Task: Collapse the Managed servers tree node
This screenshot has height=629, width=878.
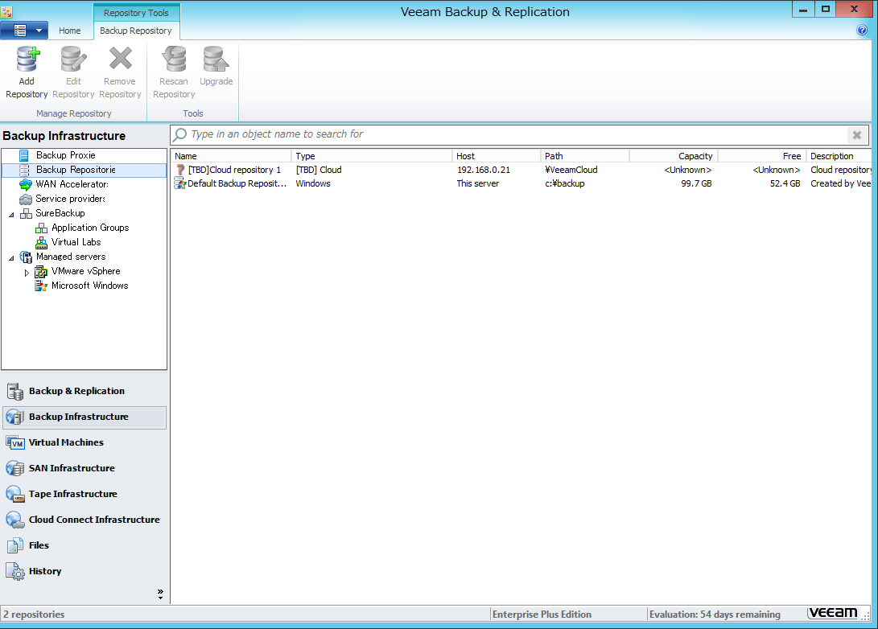Action: [x=11, y=258]
